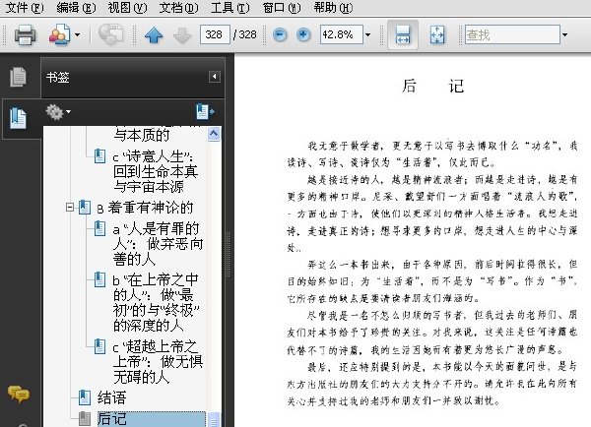The height and width of the screenshot is (427, 591).
Task: Click the bookmark icon beside c "诗意人生"
Action: tap(99, 155)
